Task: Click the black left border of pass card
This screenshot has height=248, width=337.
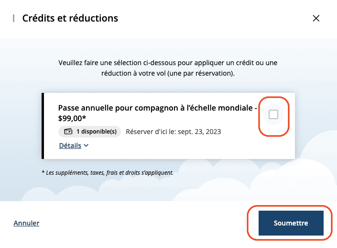Action: 43,125
